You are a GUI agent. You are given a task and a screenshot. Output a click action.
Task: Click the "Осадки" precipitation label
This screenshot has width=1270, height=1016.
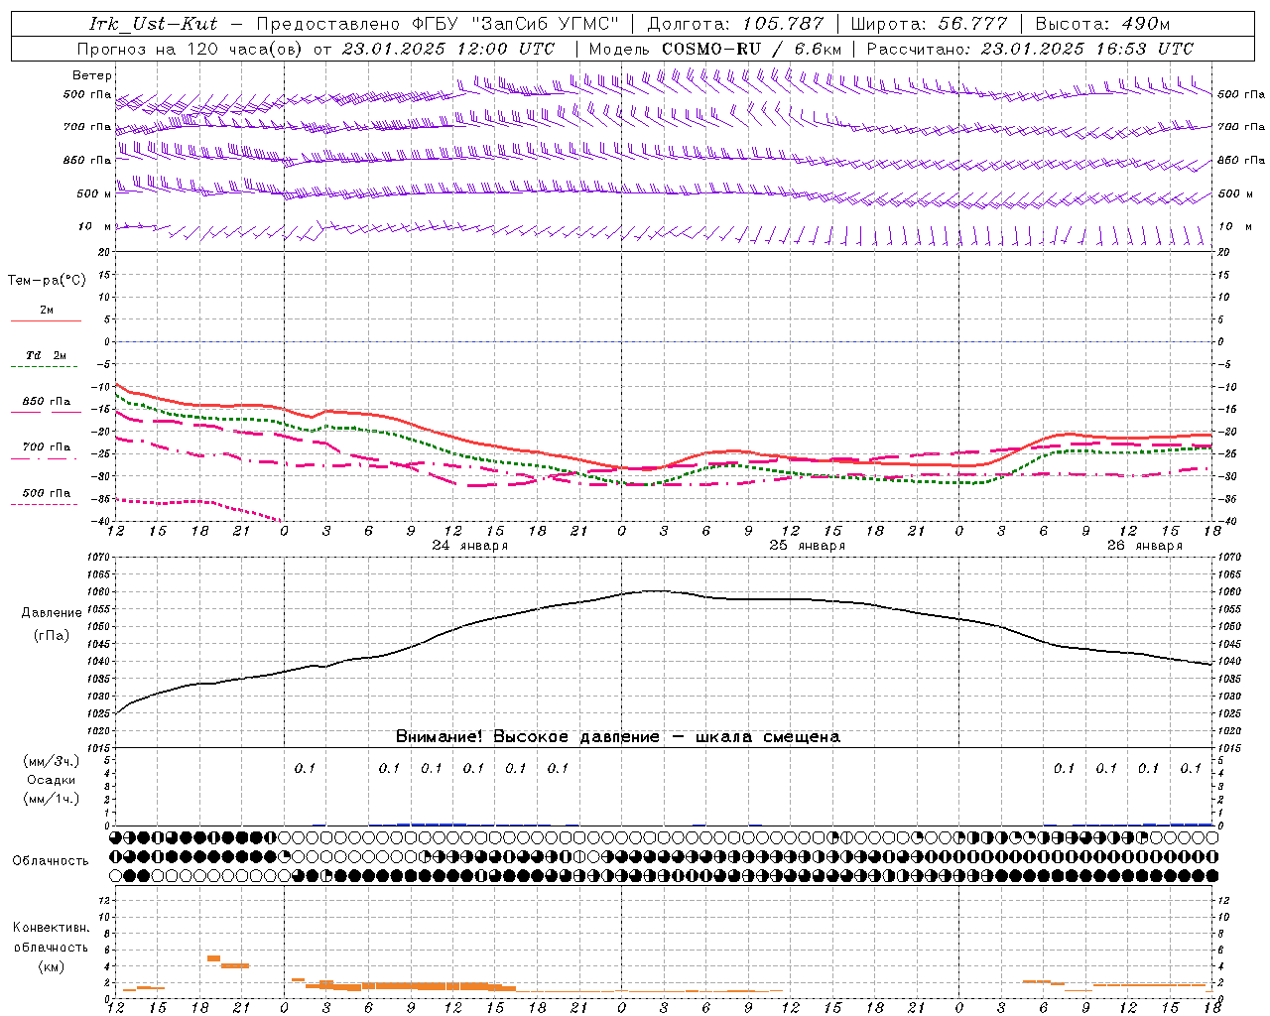pyautogui.click(x=52, y=780)
